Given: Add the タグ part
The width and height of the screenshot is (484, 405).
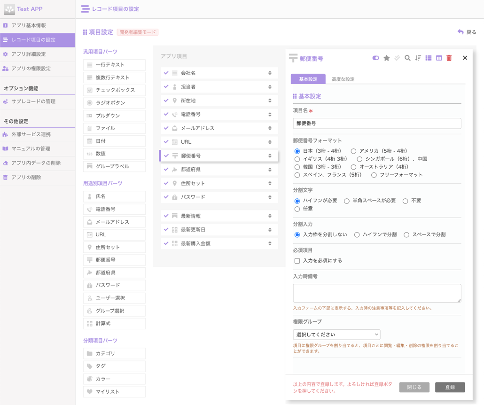Looking at the screenshot, I should point(114,366).
